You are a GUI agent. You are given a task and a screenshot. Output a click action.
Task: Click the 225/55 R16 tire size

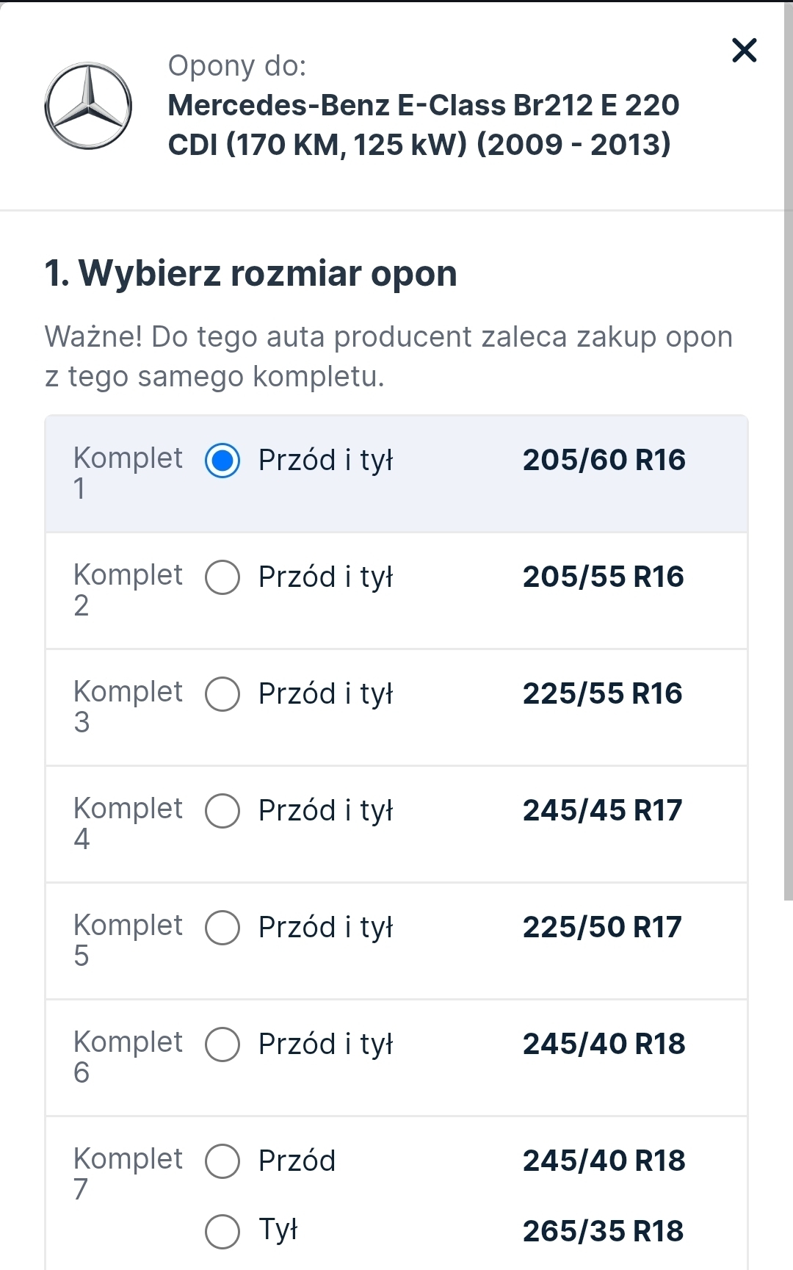click(x=602, y=694)
